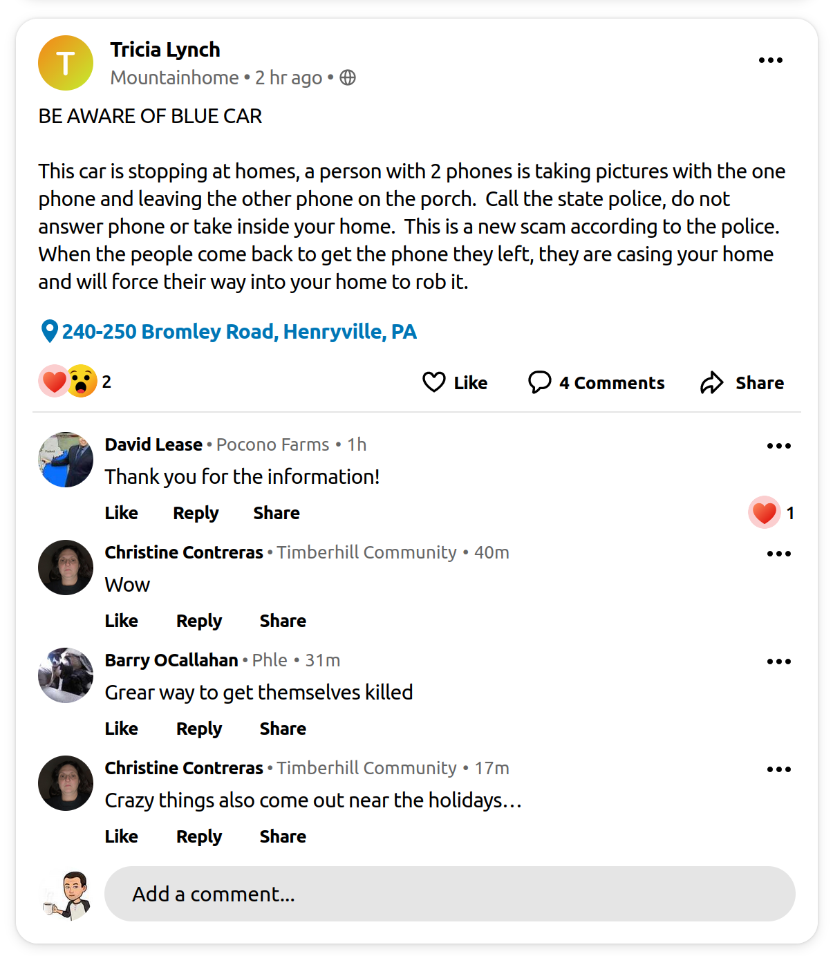Open options for Barry OCallahan's comment
This screenshot has width=833, height=956.
[778, 662]
